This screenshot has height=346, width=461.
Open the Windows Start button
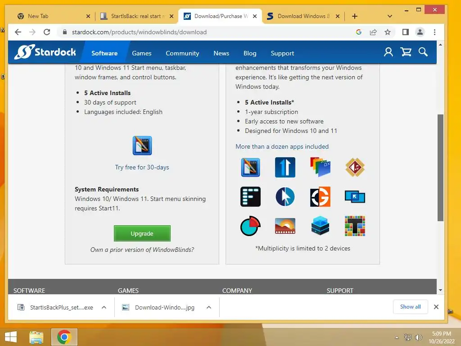pos(11,337)
